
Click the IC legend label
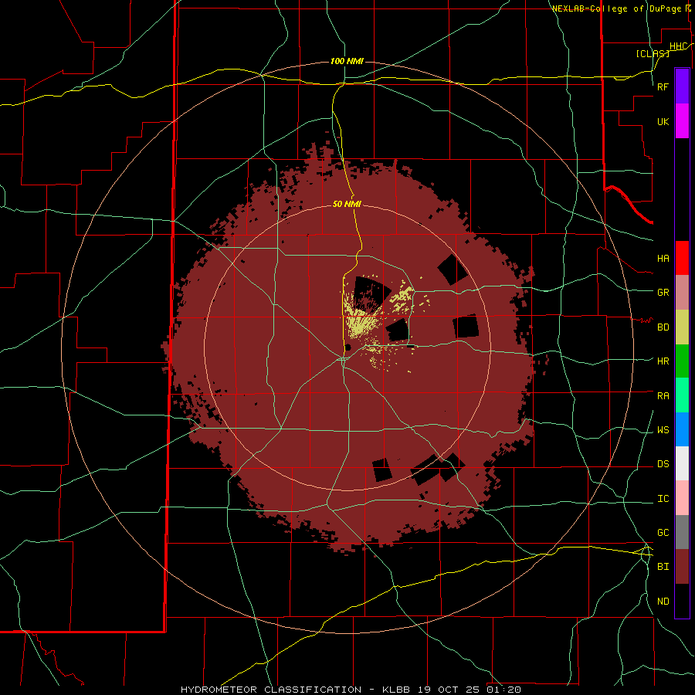click(663, 499)
